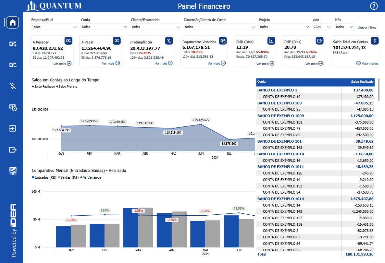Expand the Empresa/Filial dropdown

pyautogui.click(x=54, y=27)
